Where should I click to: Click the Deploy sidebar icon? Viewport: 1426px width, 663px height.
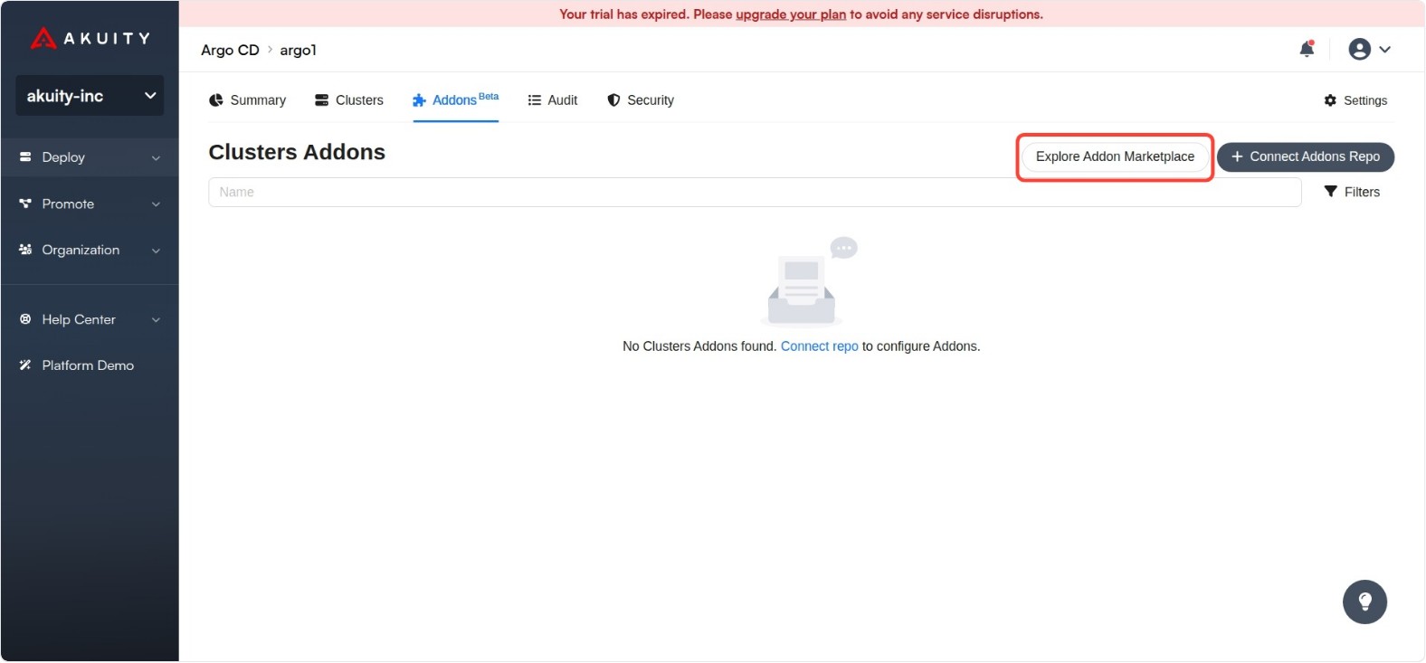pos(25,156)
